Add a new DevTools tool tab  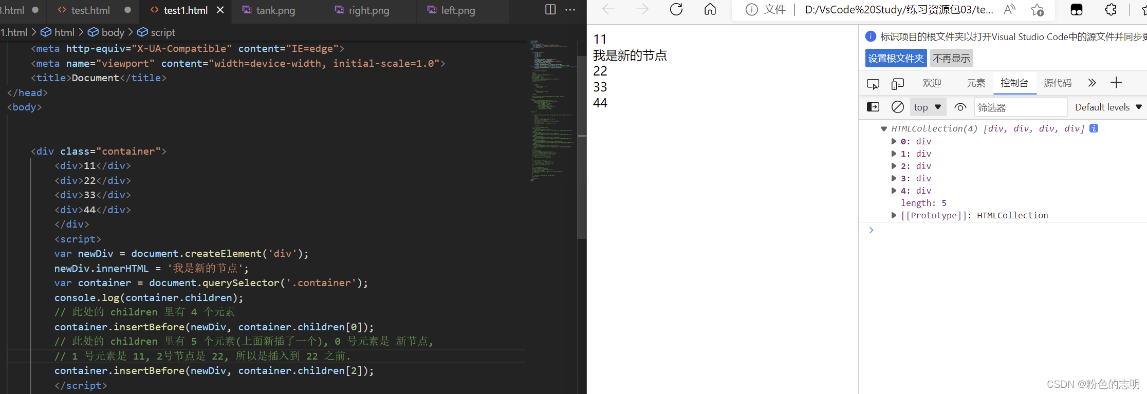[x=1116, y=83]
